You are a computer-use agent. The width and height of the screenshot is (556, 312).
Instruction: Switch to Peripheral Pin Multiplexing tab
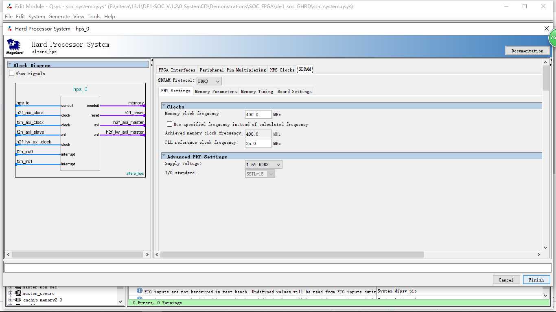[232, 70]
